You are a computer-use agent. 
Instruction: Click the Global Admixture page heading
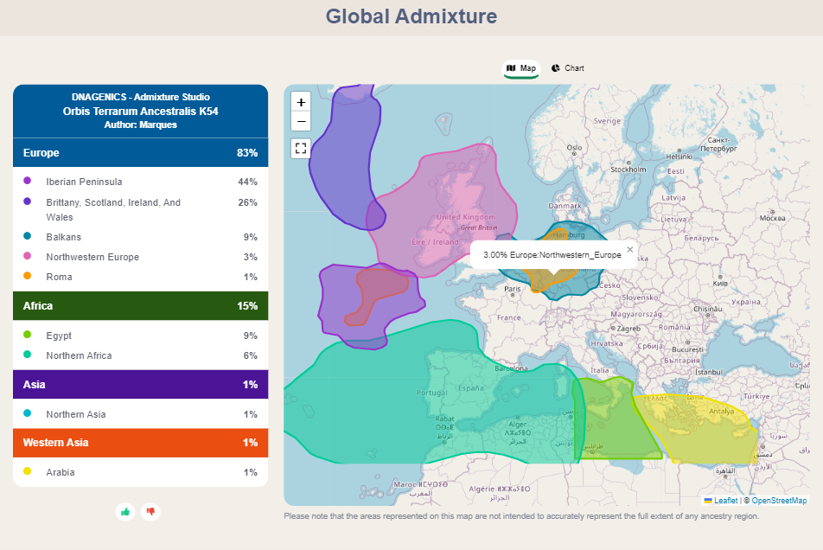pyautogui.click(x=411, y=16)
